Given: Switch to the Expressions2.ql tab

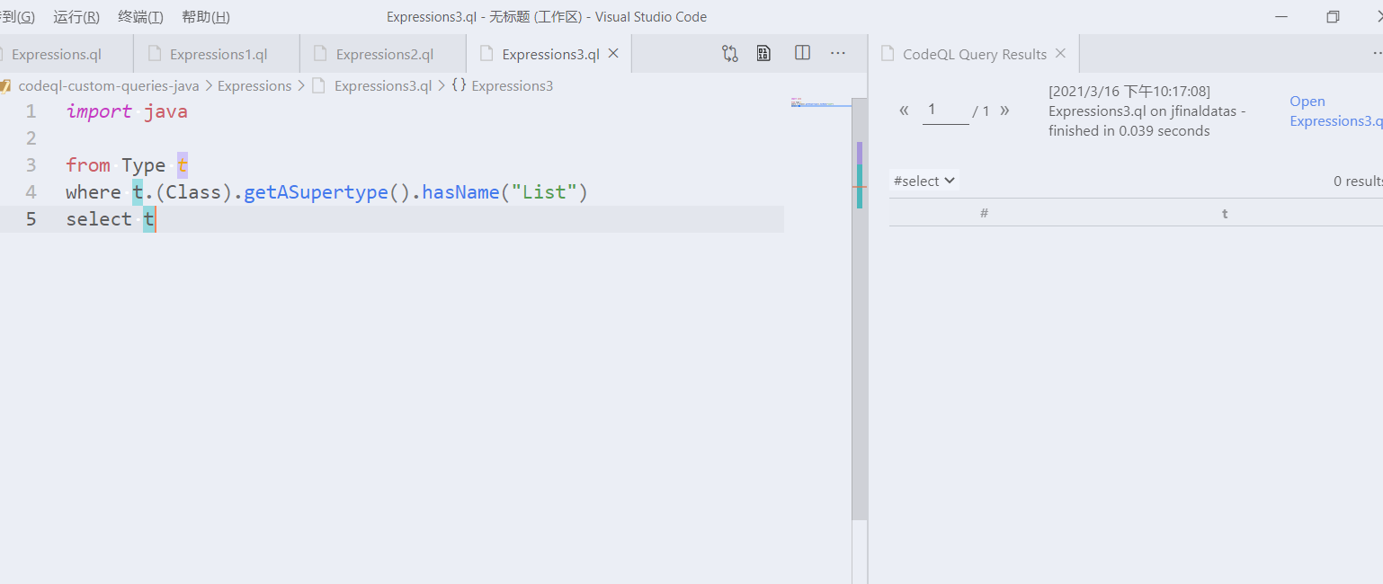Looking at the screenshot, I should pos(383,54).
